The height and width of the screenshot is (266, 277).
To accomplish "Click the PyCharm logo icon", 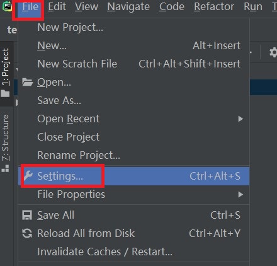I will point(7,6).
